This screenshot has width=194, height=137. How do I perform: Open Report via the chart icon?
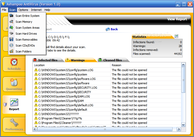pos(14,102)
